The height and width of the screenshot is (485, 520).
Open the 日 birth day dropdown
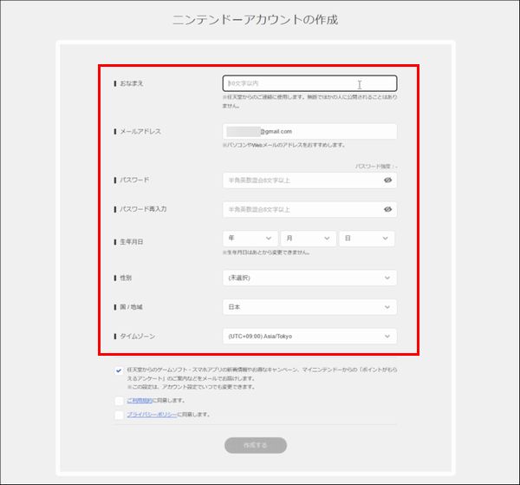point(367,239)
